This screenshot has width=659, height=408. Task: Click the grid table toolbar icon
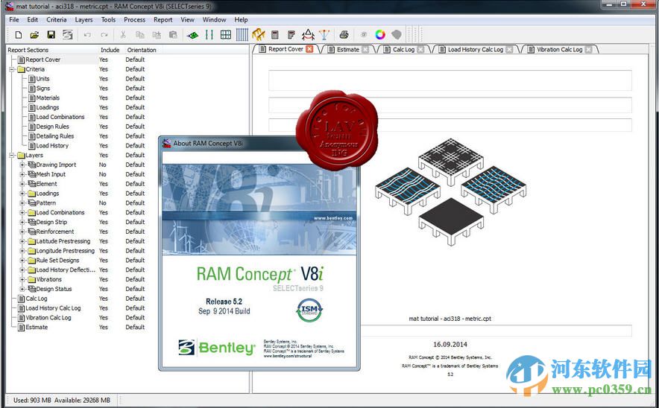(226, 35)
